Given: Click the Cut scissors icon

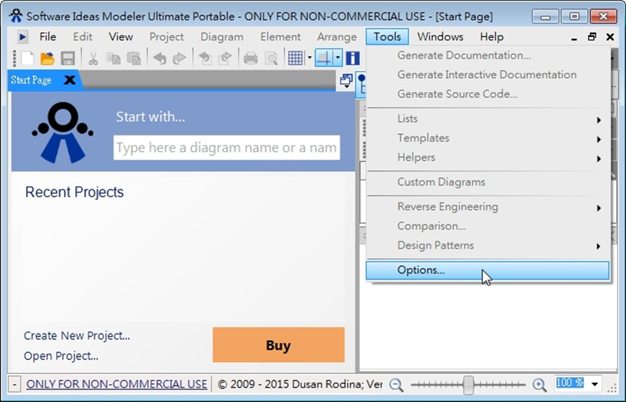Looking at the screenshot, I should [x=93, y=58].
